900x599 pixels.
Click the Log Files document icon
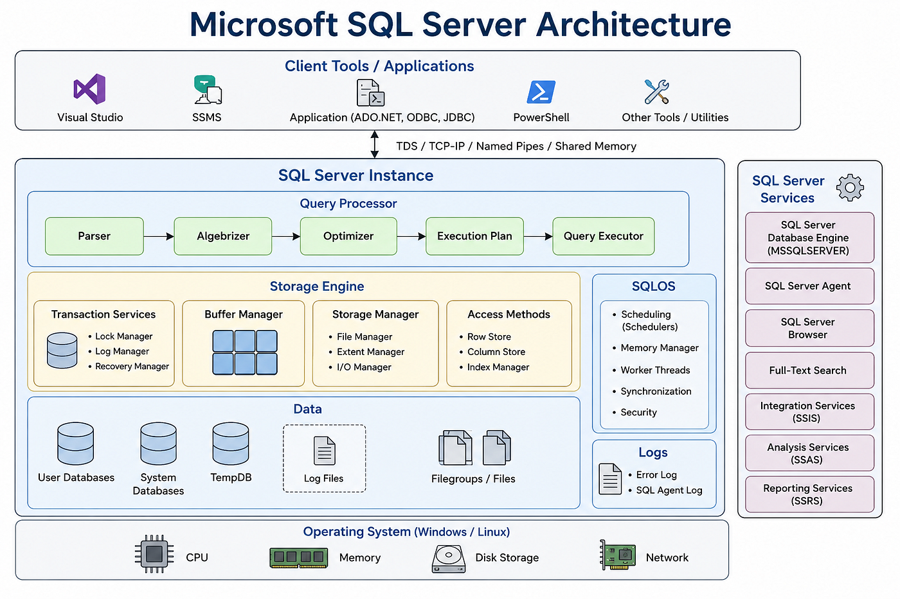325,451
